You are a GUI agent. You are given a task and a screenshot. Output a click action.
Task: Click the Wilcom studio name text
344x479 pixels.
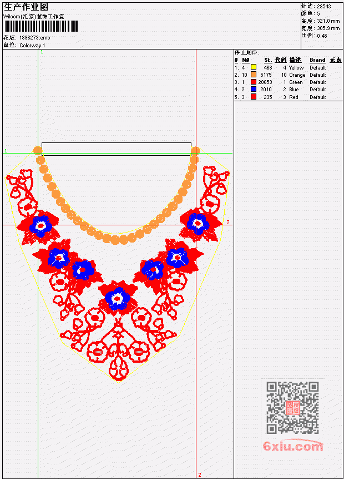tap(33, 17)
